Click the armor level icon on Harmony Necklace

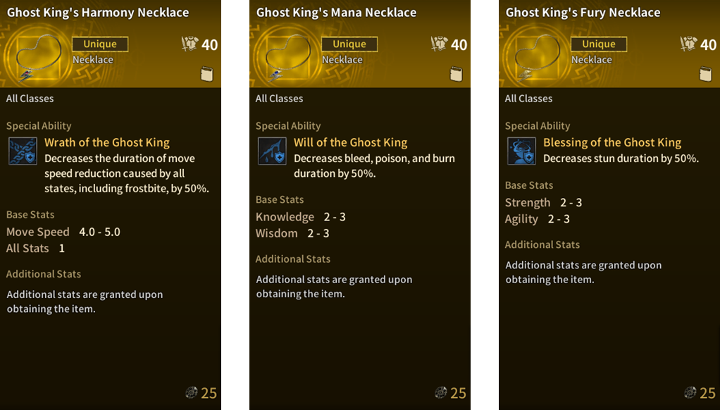tap(190, 44)
